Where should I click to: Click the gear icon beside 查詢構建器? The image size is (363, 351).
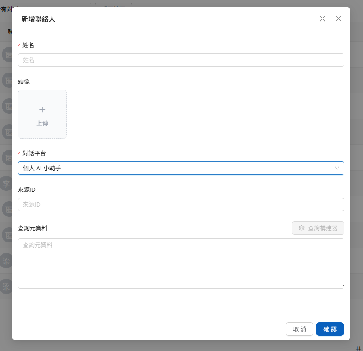pos(302,228)
